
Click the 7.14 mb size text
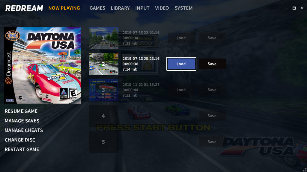pos(130,69)
